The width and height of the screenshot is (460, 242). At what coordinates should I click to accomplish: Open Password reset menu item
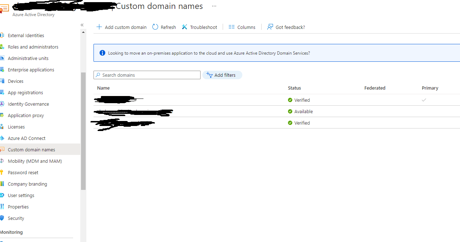23,172
